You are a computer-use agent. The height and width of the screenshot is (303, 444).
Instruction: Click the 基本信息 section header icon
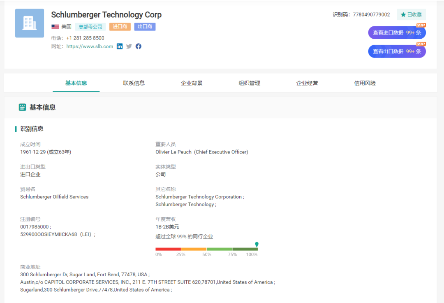(22, 107)
